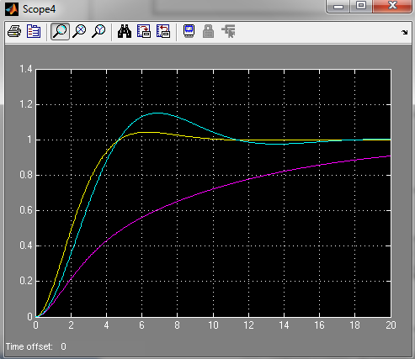Close the Scope4 window
Screen dimensions: 415x359
pyautogui.click(x=392, y=6)
